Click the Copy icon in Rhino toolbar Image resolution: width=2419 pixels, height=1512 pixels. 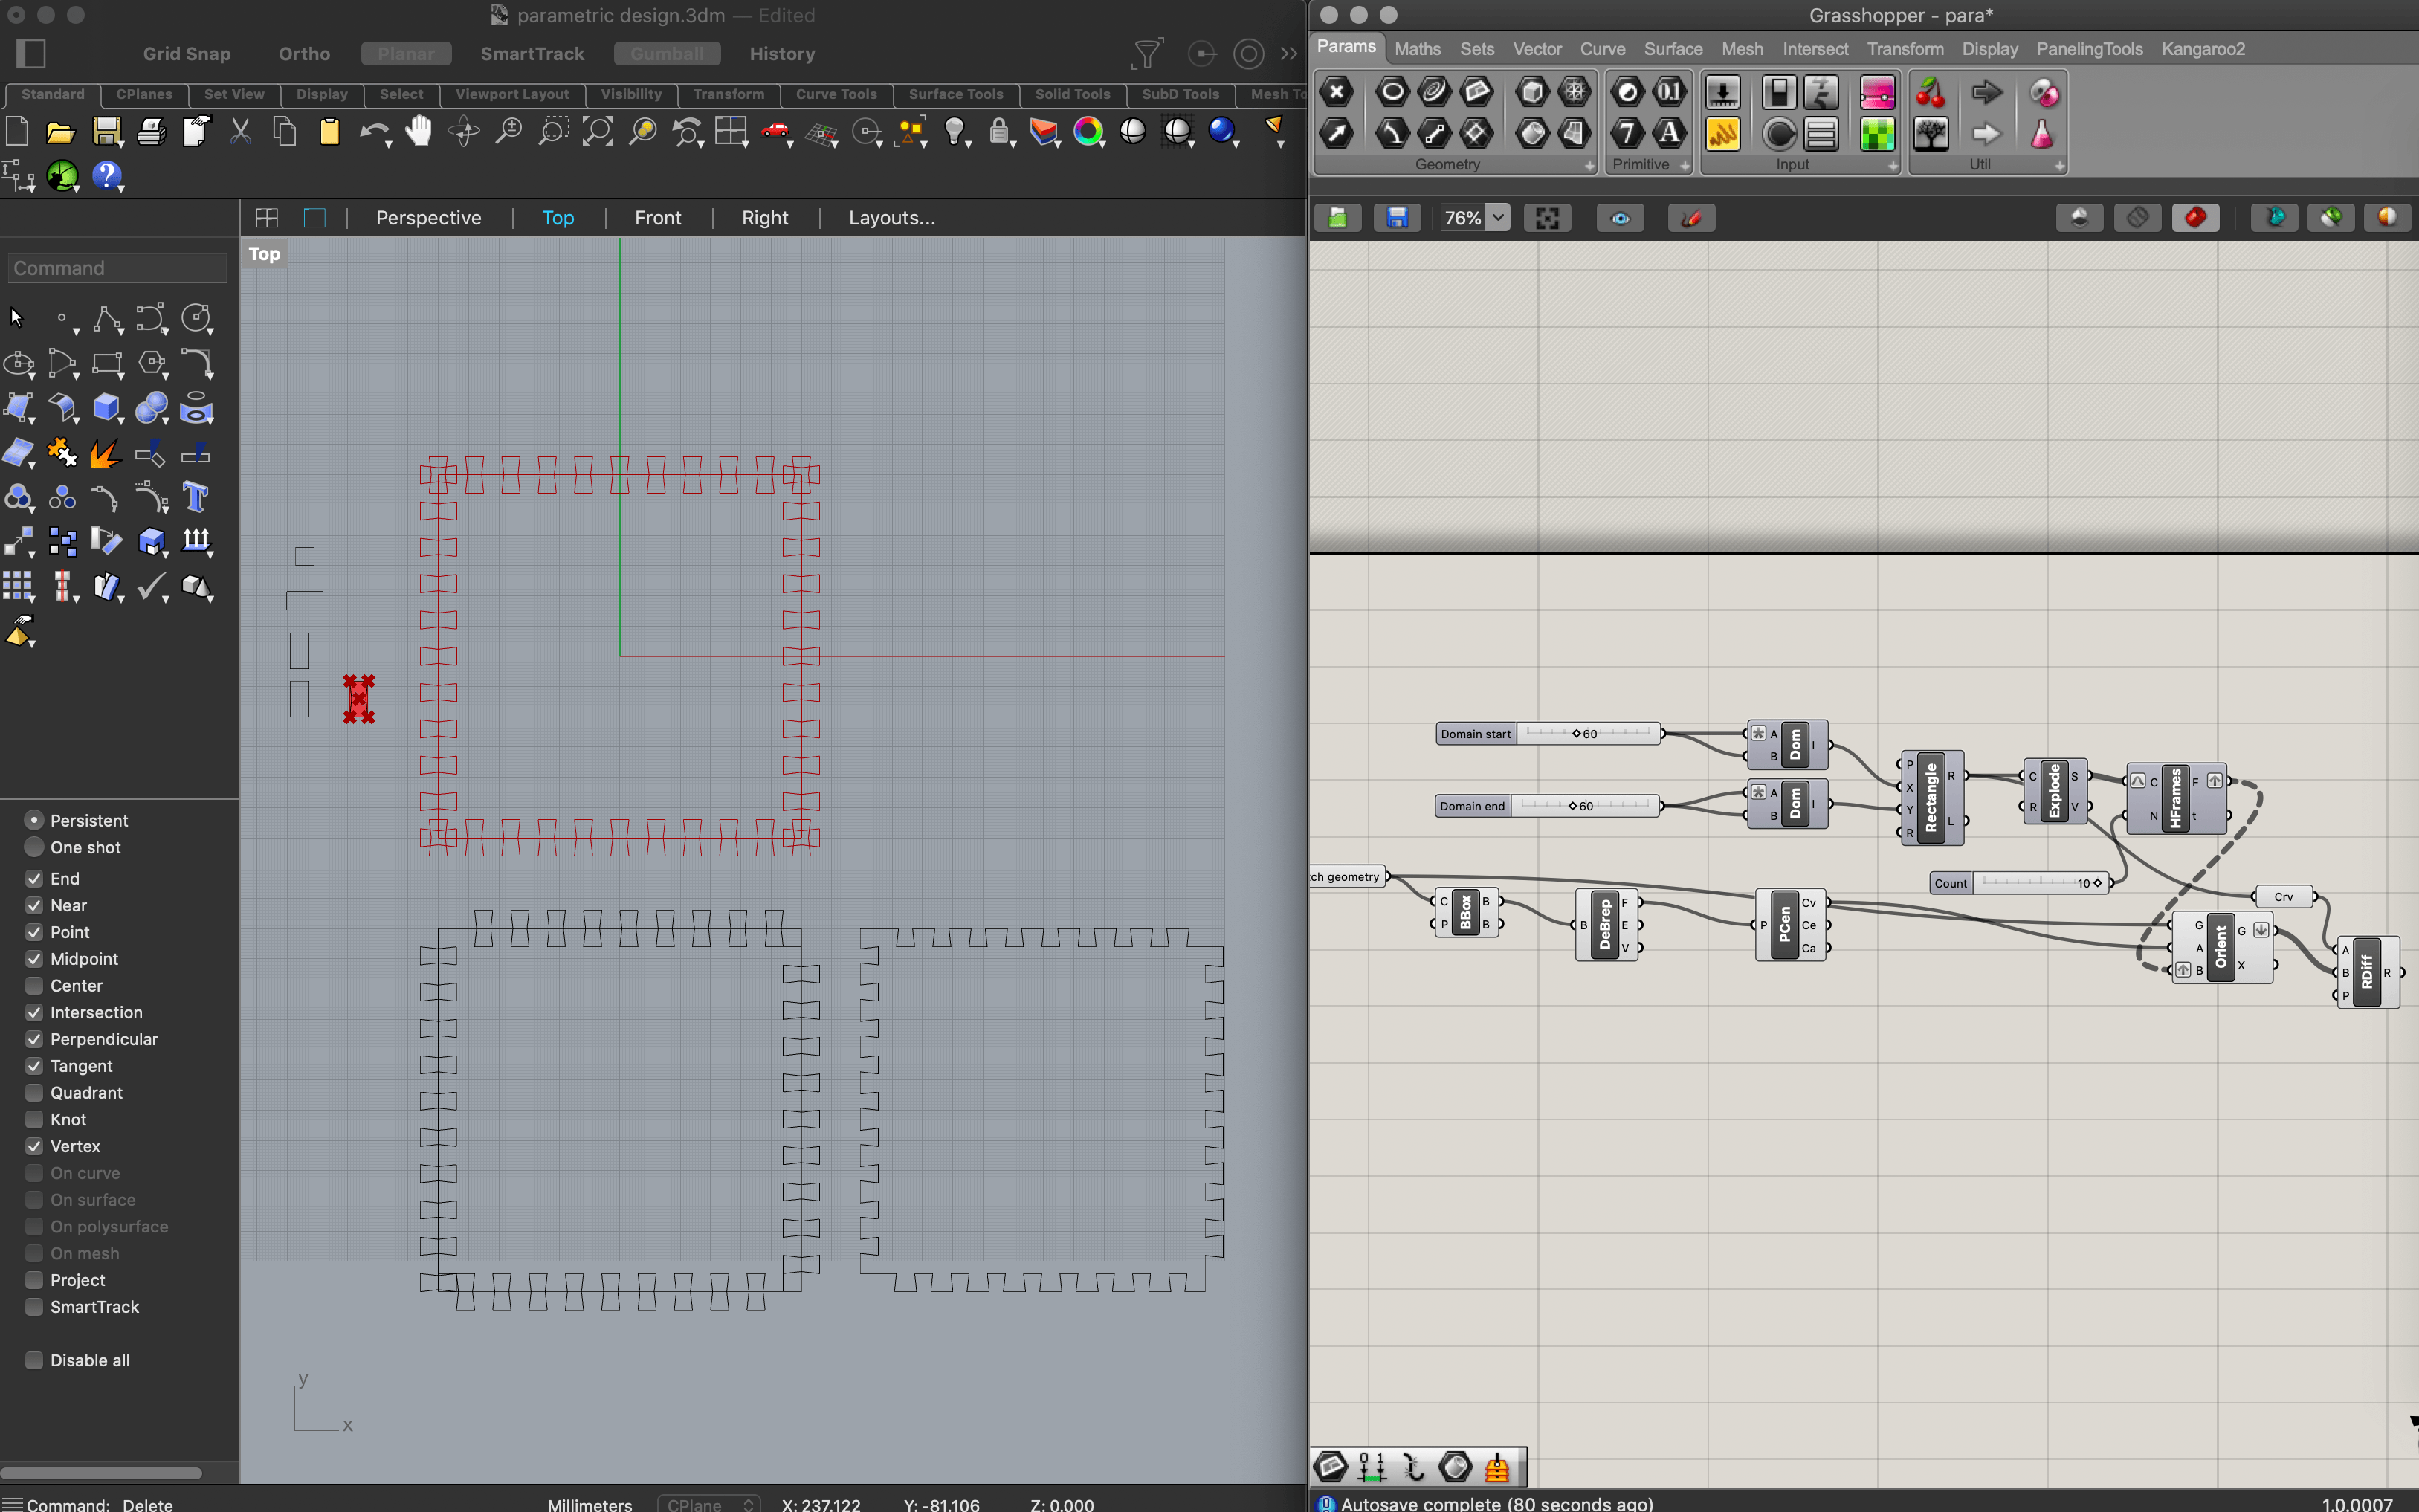click(285, 131)
